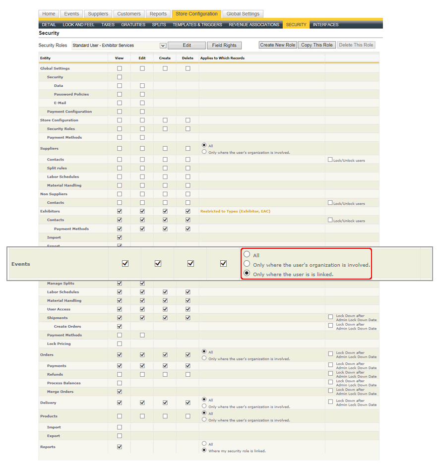Open the Field Rights button
Image resolution: width=437 pixels, height=464 pixels.
point(224,46)
